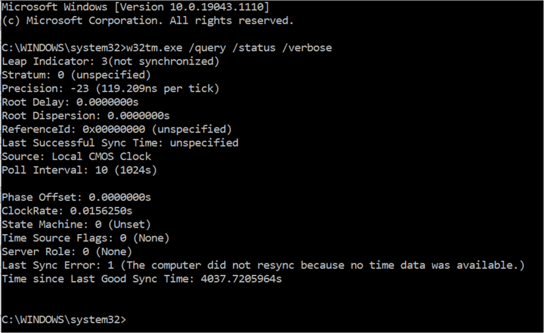Click the Microsoft Windows version header
This screenshot has height=333, width=544.
coord(135,7)
